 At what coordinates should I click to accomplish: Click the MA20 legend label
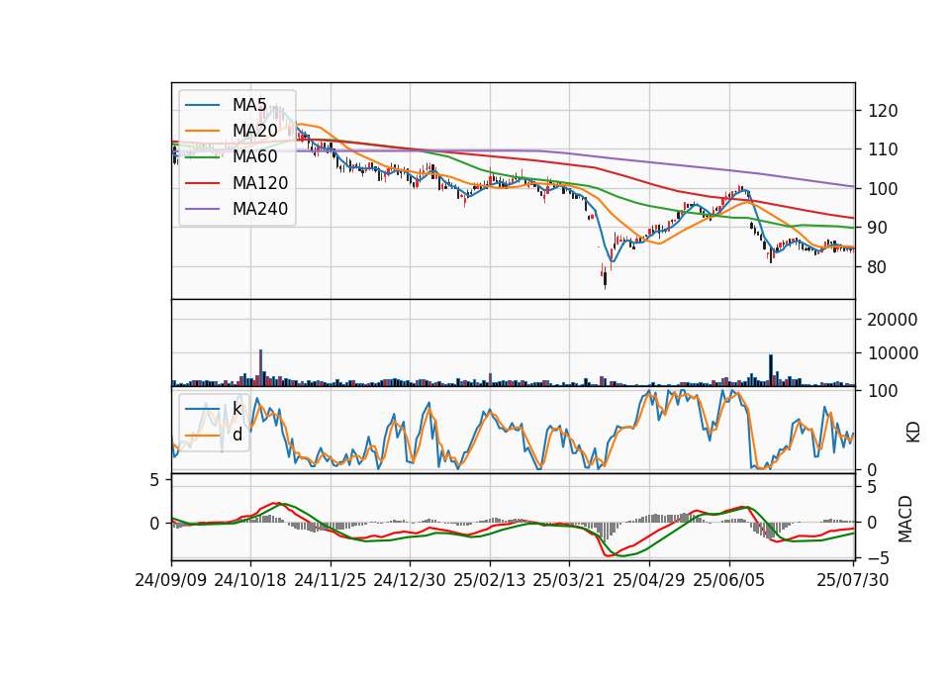tap(254, 131)
